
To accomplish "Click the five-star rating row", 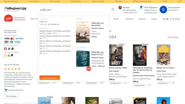I will click(12, 69).
